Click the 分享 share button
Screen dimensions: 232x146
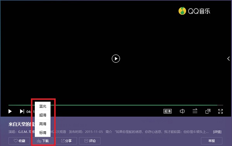[x=66, y=141]
